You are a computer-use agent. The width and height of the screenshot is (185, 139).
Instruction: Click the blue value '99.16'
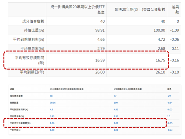pyautogui.click(x=53, y=103)
